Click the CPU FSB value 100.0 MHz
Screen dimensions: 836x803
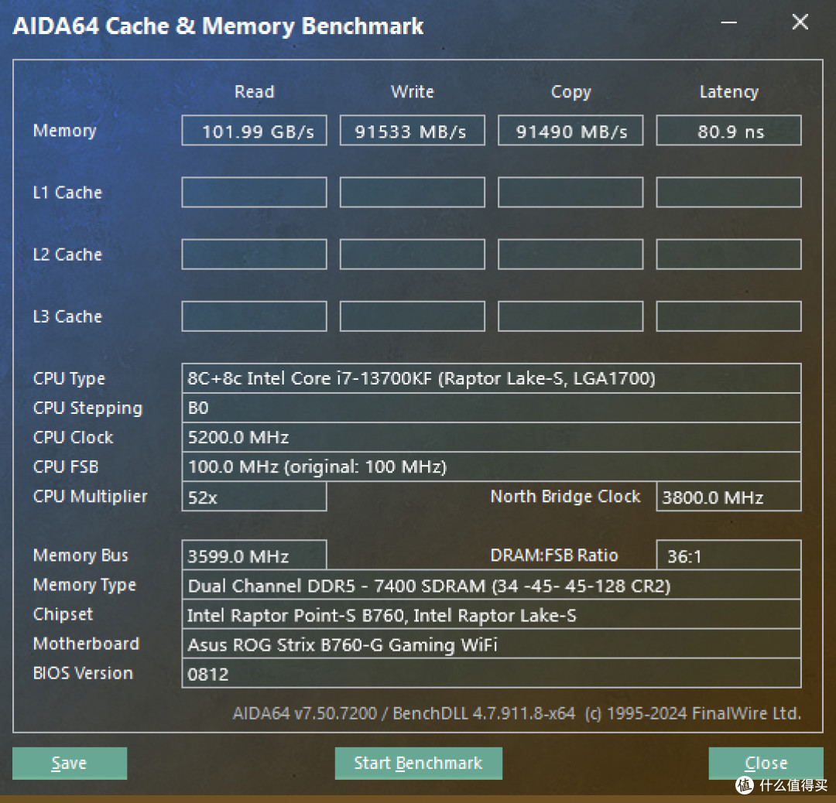coord(491,466)
